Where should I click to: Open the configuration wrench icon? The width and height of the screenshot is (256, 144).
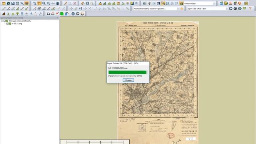[x=22, y=3]
